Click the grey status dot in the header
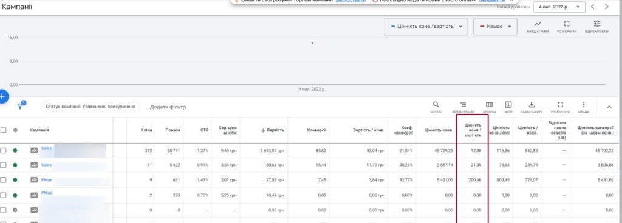The image size is (622, 223). coord(15,130)
